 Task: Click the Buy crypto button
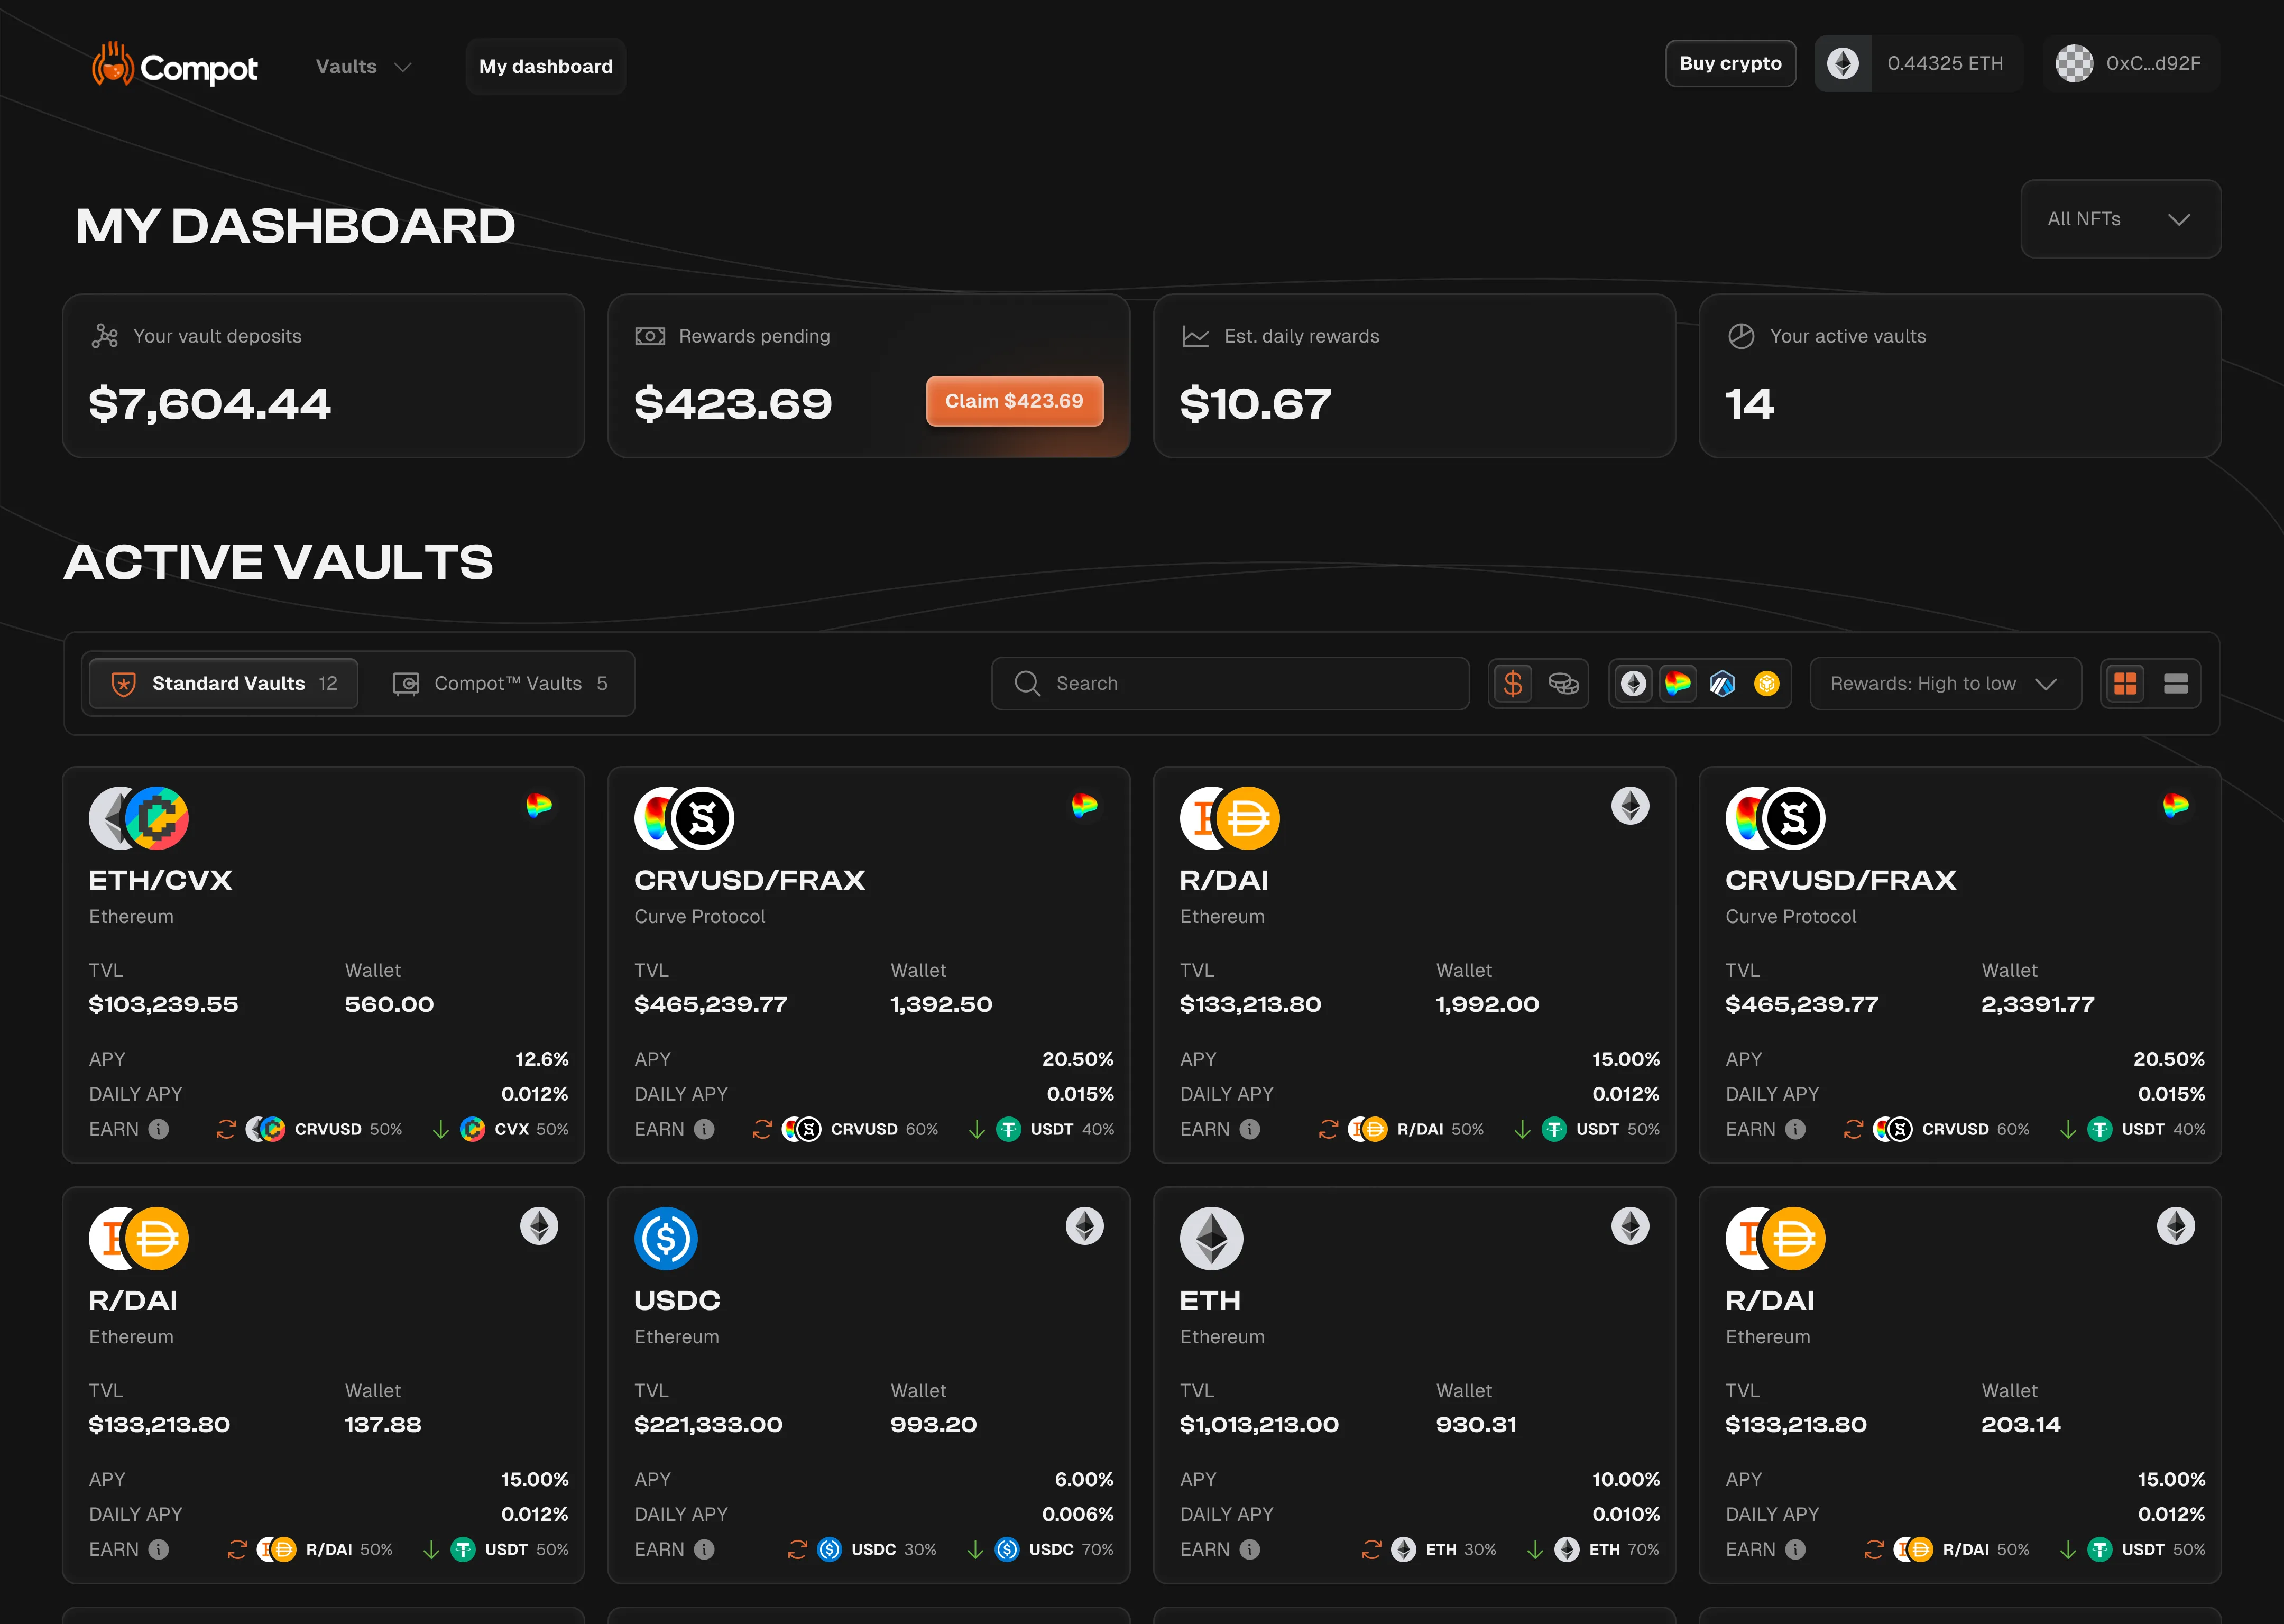click(1730, 63)
